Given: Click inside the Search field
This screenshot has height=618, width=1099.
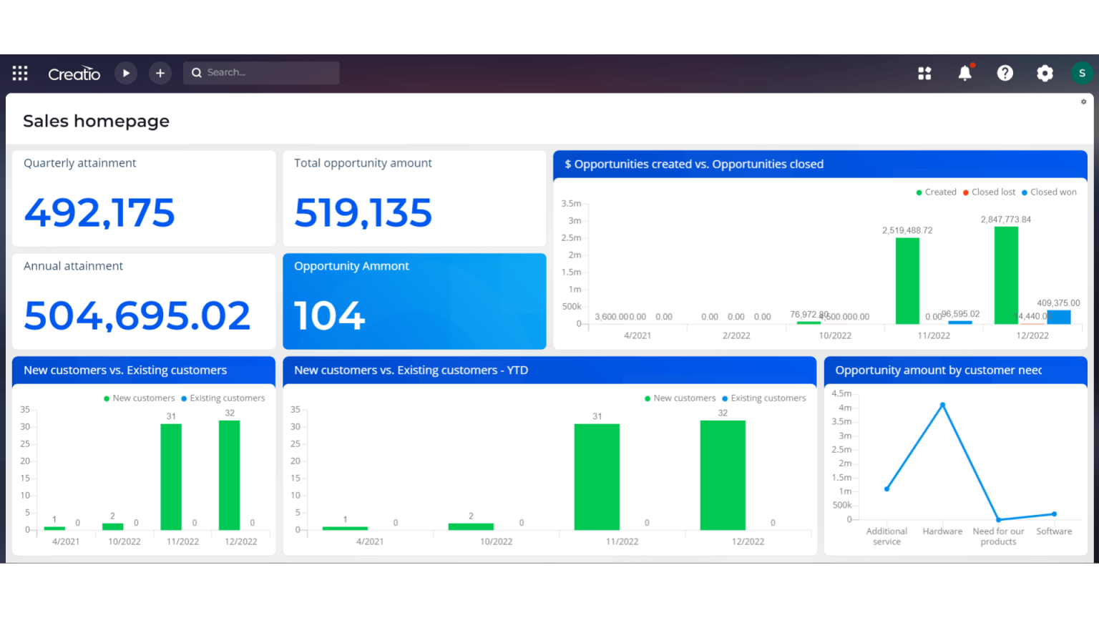Looking at the screenshot, I should [260, 72].
